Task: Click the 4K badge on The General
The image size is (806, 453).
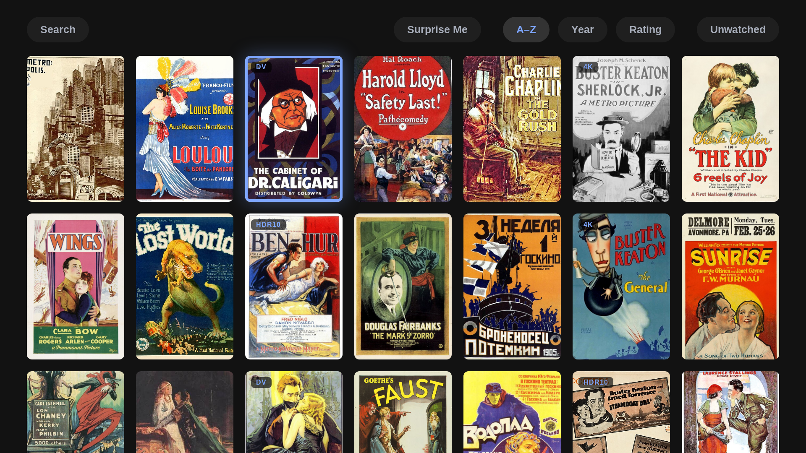Action: pos(588,224)
